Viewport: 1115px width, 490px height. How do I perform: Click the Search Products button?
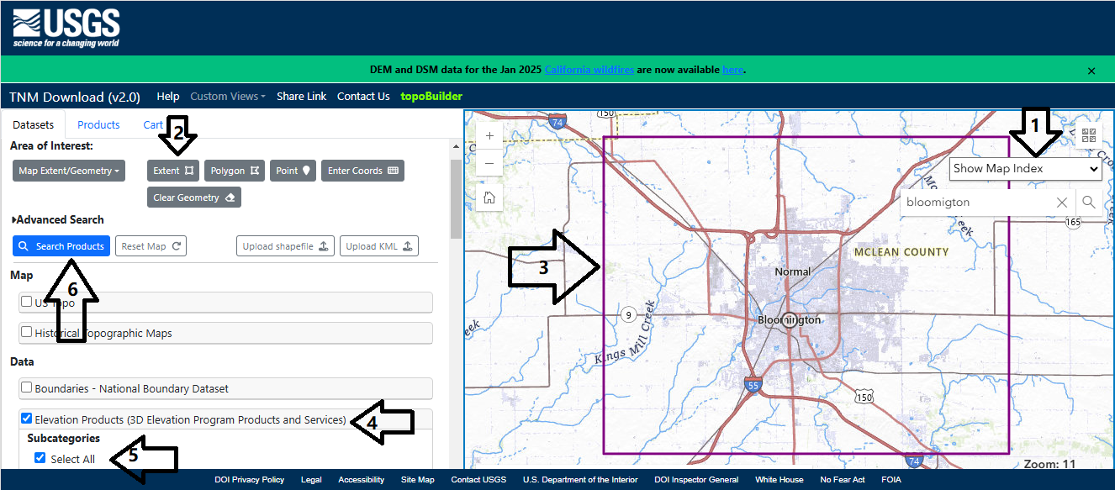61,246
